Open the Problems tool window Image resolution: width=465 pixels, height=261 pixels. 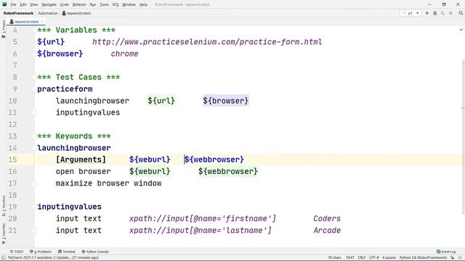coord(41,252)
